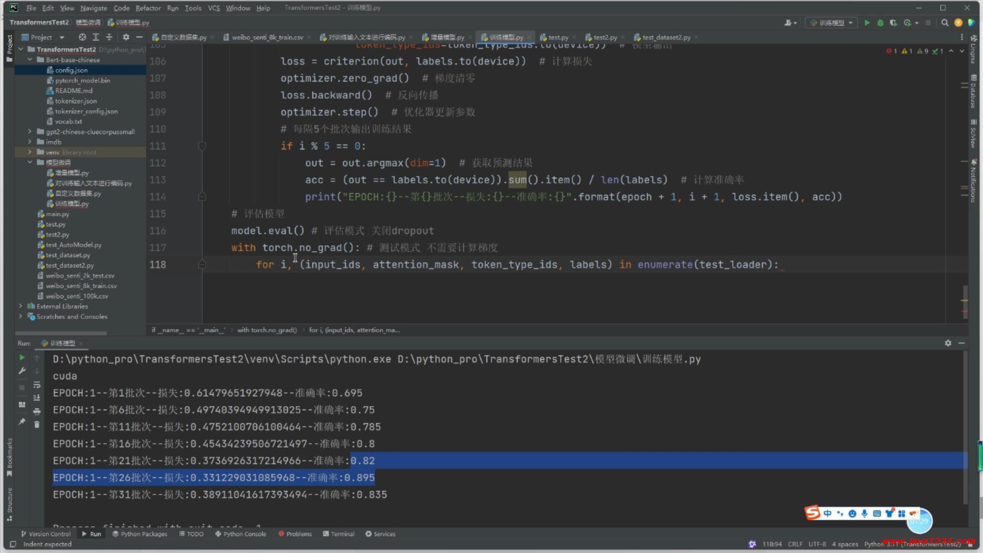Expand the imdb folder
983x553 pixels.
click(30, 142)
